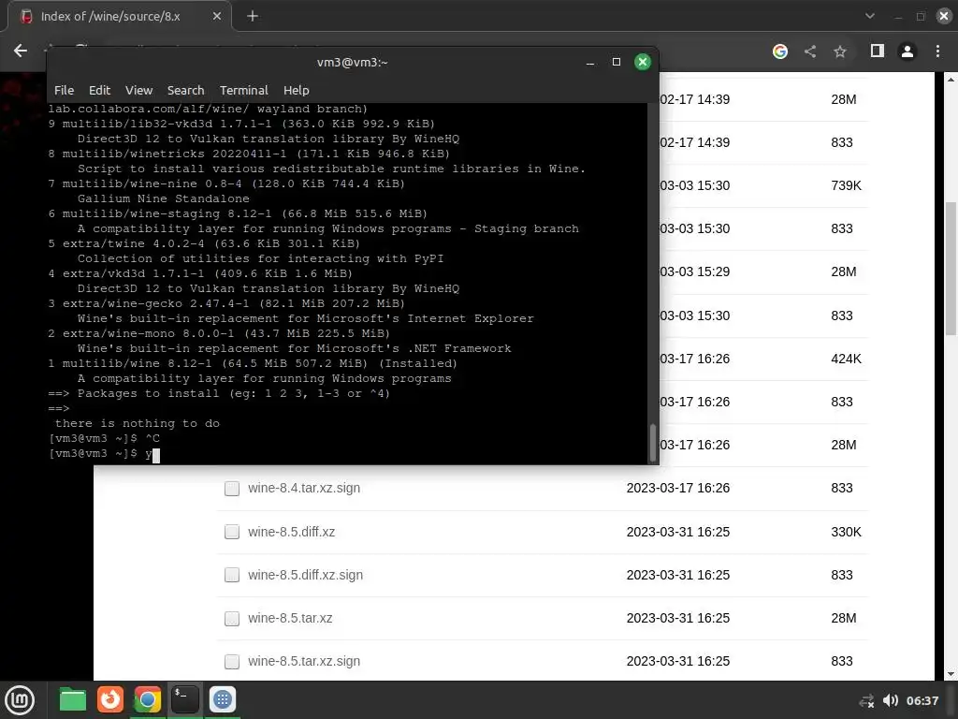Viewport: 958px width, 719px height.
Task: Click the extra/wine-mono 8.0.0-1 terminal line
Action: tap(219, 334)
